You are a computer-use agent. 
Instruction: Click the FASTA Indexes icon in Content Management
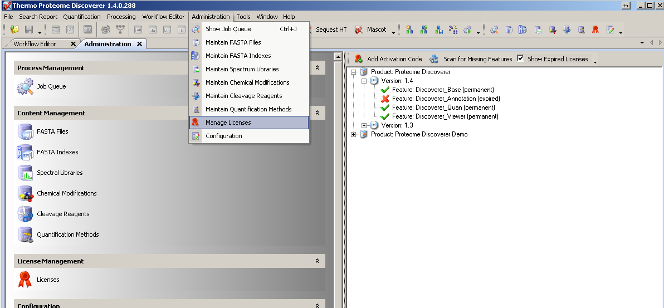pyautogui.click(x=25, y=152)
